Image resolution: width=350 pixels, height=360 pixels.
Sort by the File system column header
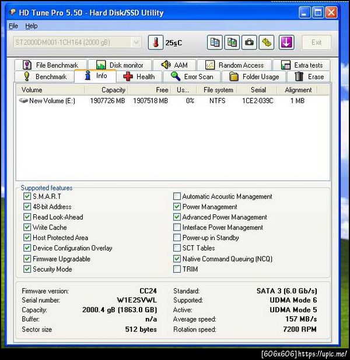(216, 90)
